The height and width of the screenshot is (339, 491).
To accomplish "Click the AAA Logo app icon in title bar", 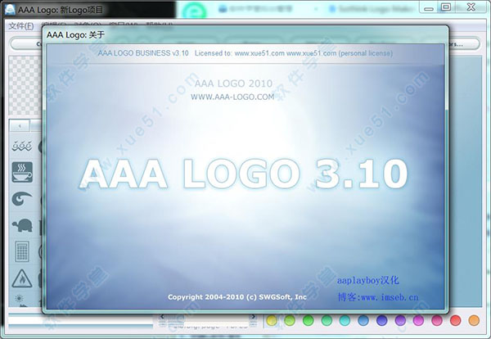I will [x=10, y=8].
